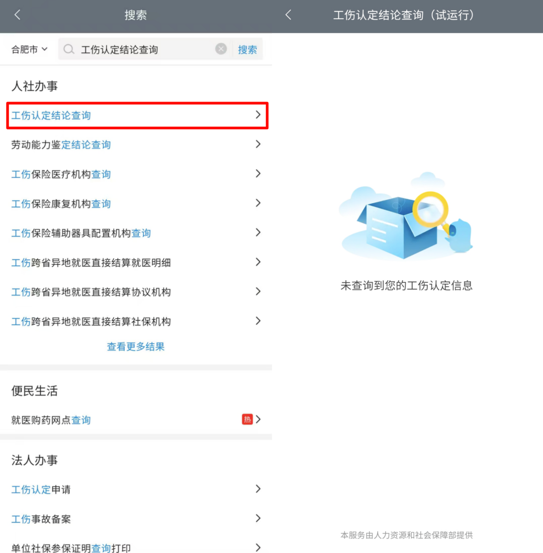The height and width of the screenshot is (553, 543).
Task: Click the 人社办事 section heading
Action: (34, 86)
